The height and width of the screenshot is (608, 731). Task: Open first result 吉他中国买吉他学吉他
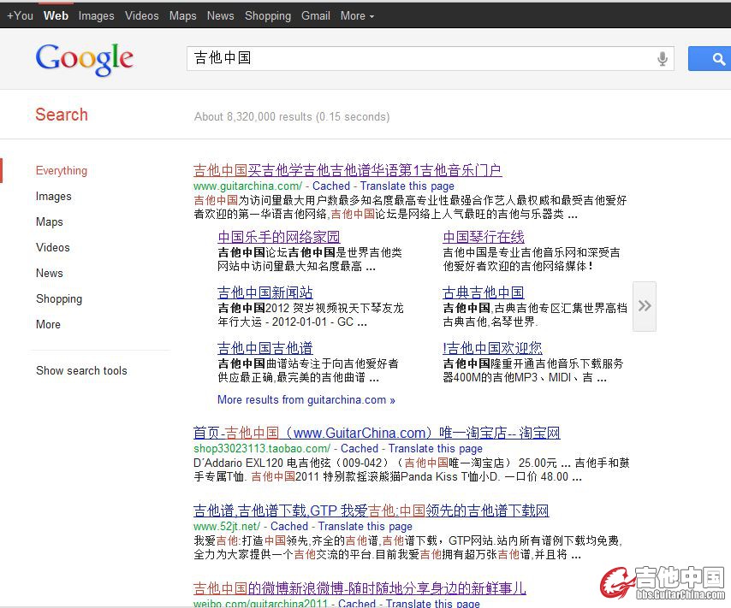[348, 170]
